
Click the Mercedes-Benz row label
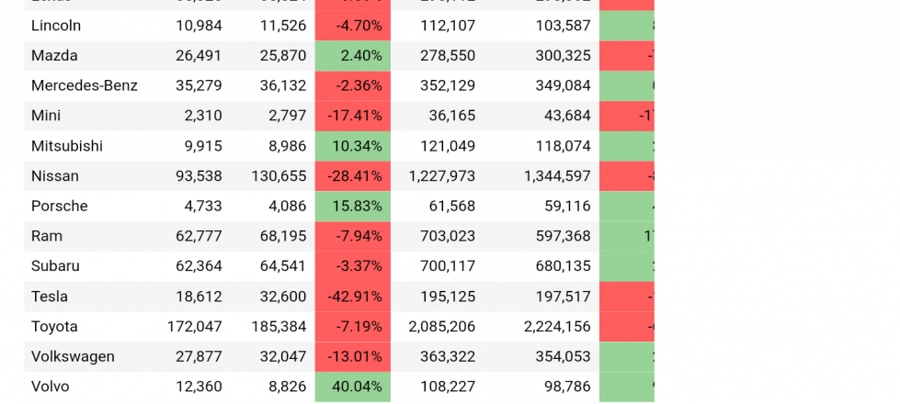(85, 86)
